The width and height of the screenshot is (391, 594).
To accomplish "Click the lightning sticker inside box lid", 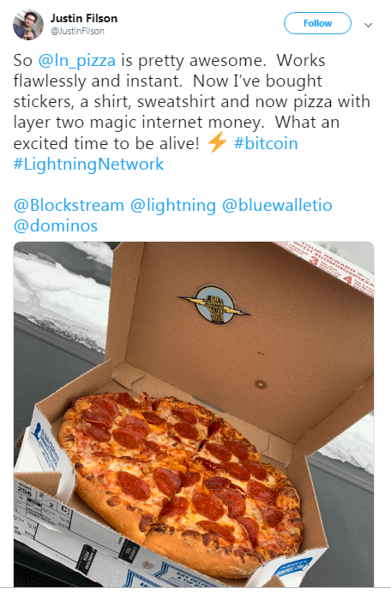I will [x=215, y=304].
